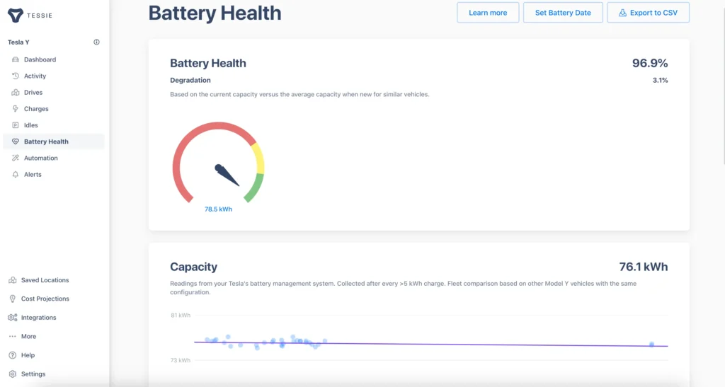Viewport: 725px width, 387px height.
Task: Go to Idles in sidebar
Action: (x=30, y=125)
